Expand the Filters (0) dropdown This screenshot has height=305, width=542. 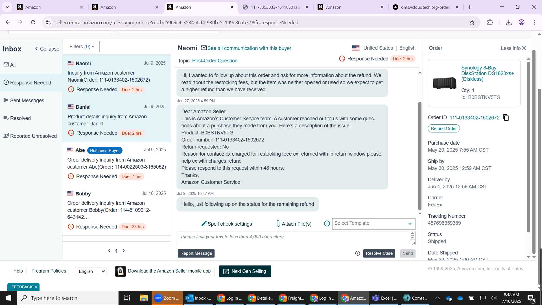coord(82,47)
